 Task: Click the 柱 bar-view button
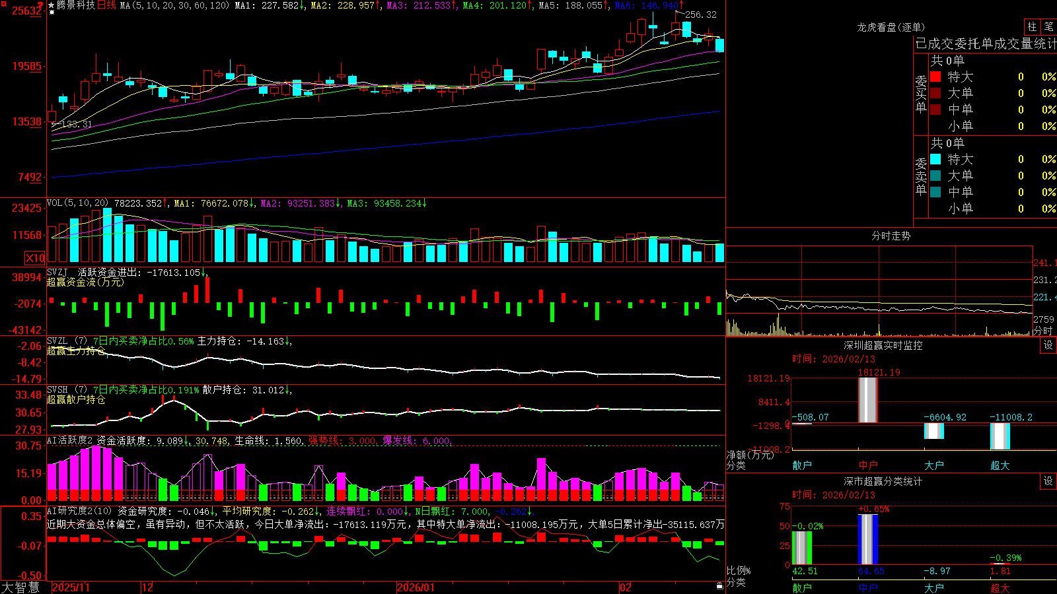(x=1032, y=27)
